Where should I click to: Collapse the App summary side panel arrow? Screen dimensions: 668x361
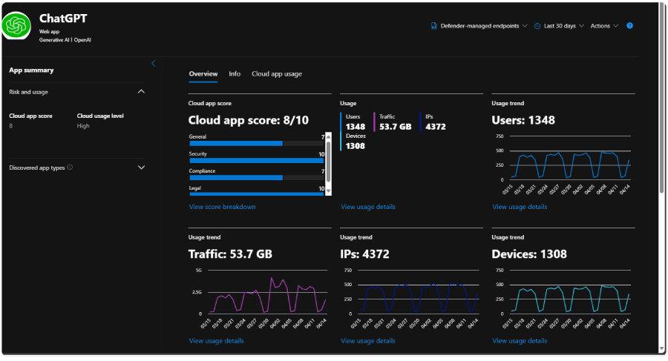point(154,64)
